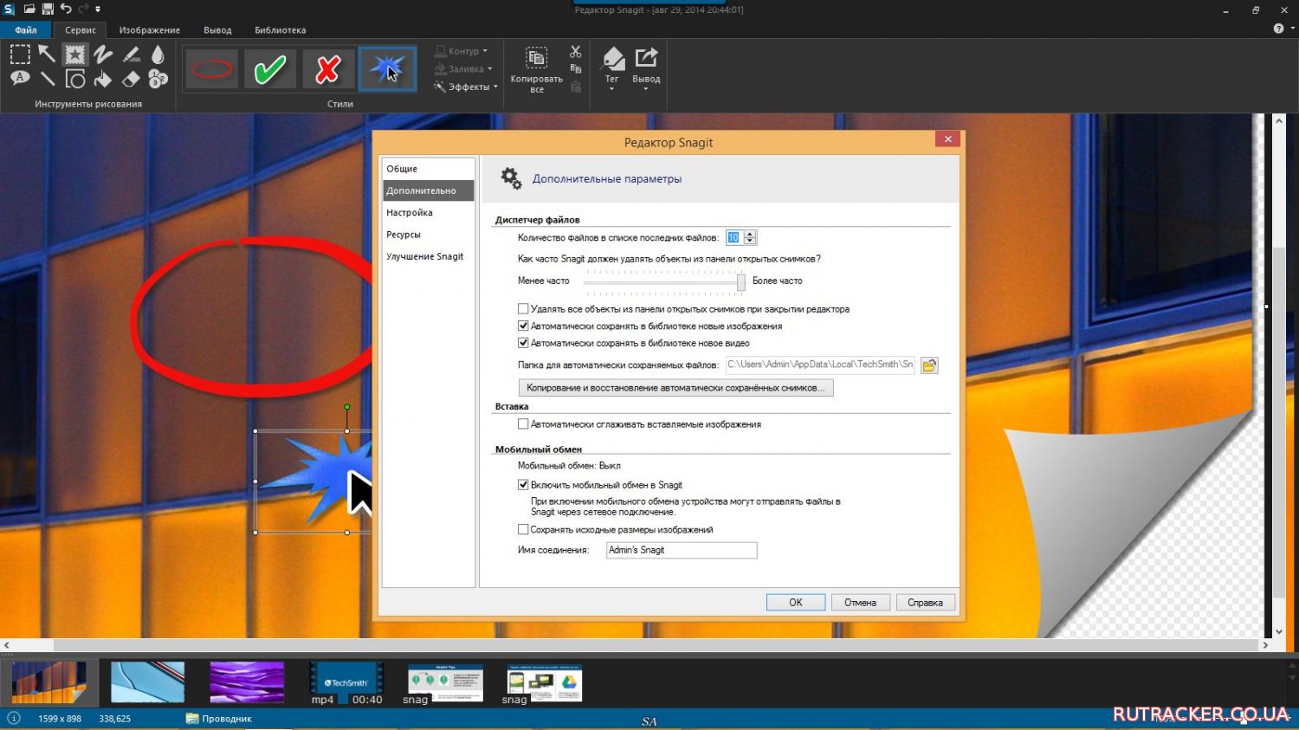Switch to the Изображение tab

(150, 29)
